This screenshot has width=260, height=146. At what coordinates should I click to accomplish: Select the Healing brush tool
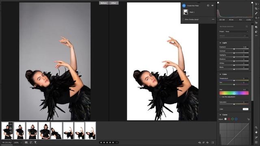[x=256, y=13]
